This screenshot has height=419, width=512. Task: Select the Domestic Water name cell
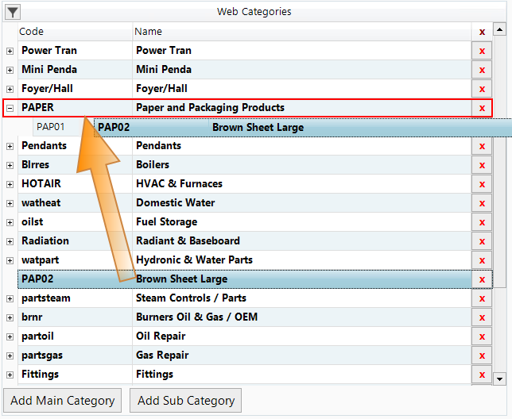pos(302,203)
